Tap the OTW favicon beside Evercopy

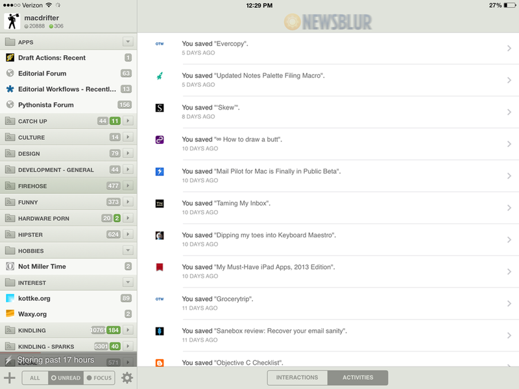(160, 43)
